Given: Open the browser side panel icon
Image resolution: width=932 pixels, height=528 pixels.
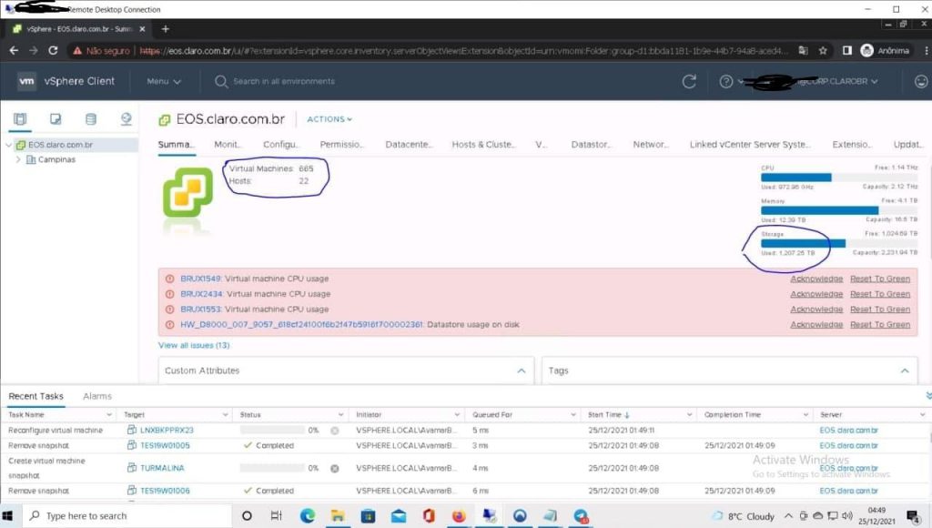Looking at the screenshot, I should [847, 51].
